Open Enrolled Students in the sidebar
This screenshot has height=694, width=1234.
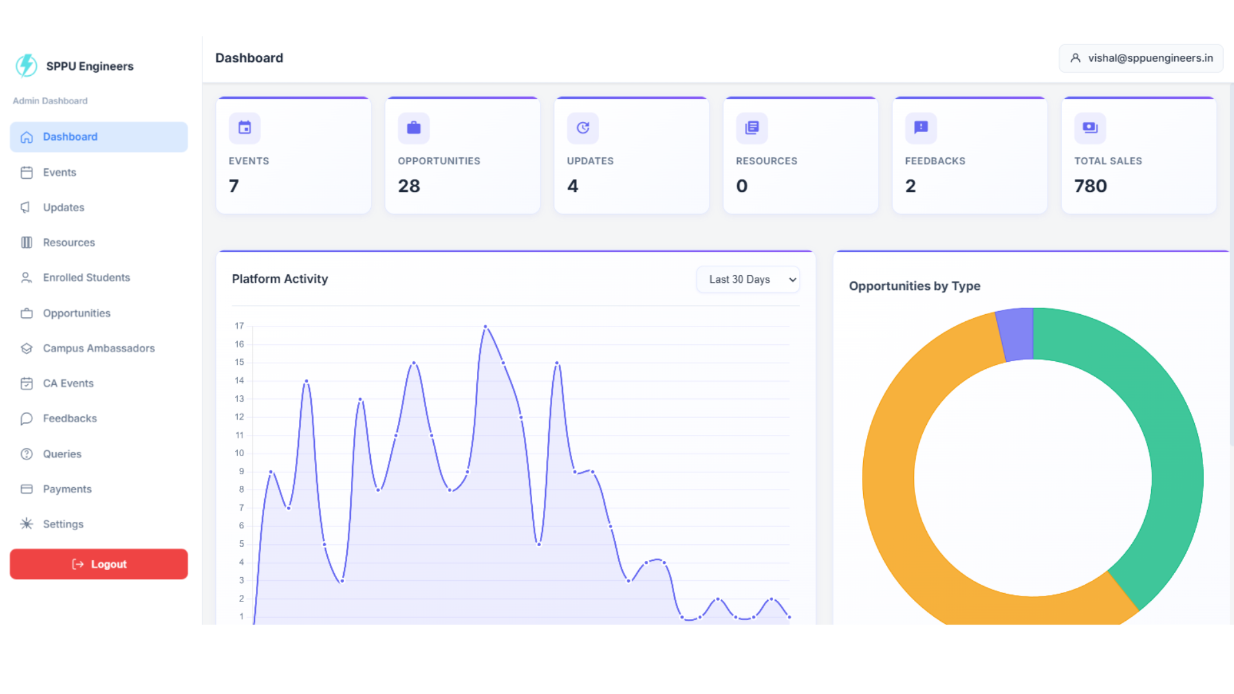86,278
